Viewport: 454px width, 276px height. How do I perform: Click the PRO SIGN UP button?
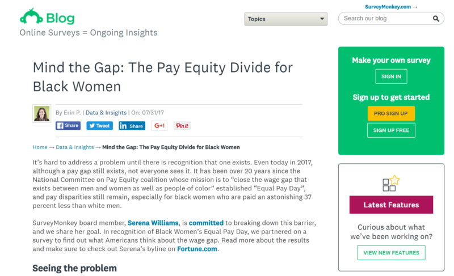coord(391,113)
